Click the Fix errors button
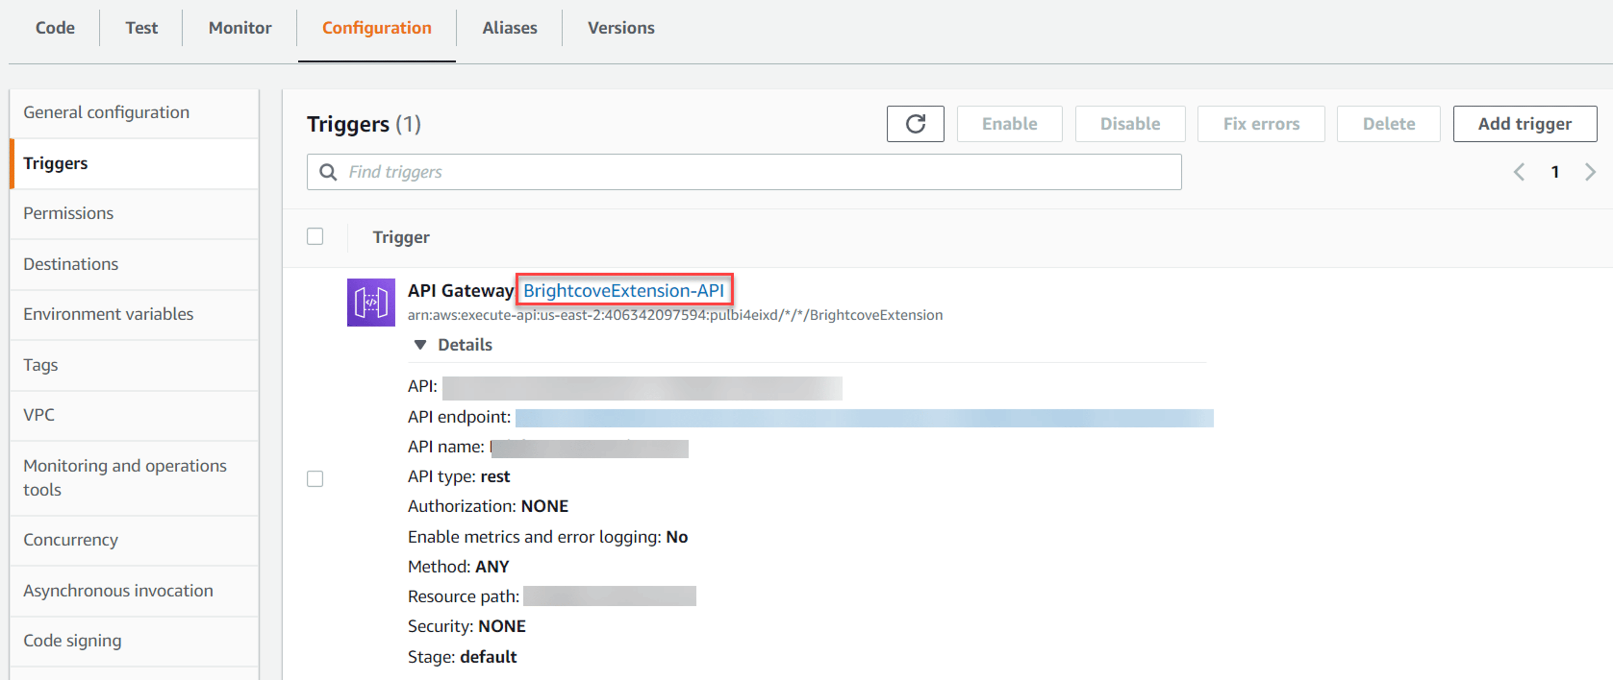Viewport: 1613px width, 680px height. point(1261,124)
